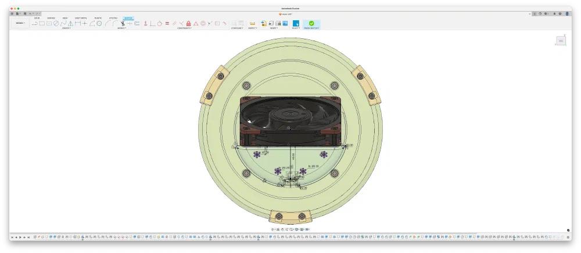Open the user profile avatar
Image resolution: width=581 pixels, height=253 pixels.
[567, 14]
